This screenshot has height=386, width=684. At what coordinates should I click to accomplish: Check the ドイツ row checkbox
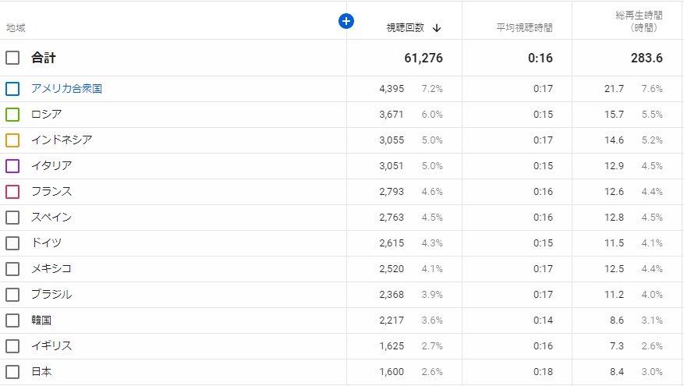(12, 243)
